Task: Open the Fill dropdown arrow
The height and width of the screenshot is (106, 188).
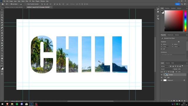Action: point(182,72)
